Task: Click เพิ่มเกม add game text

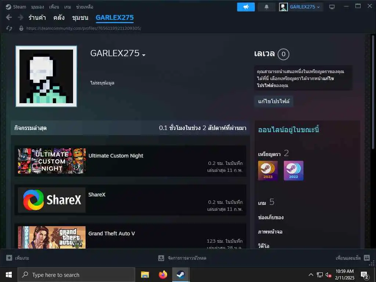Action: (22, 258)
